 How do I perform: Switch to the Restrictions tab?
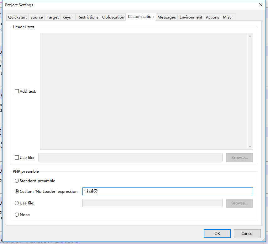pyautogui.click(x=88, y=17)
